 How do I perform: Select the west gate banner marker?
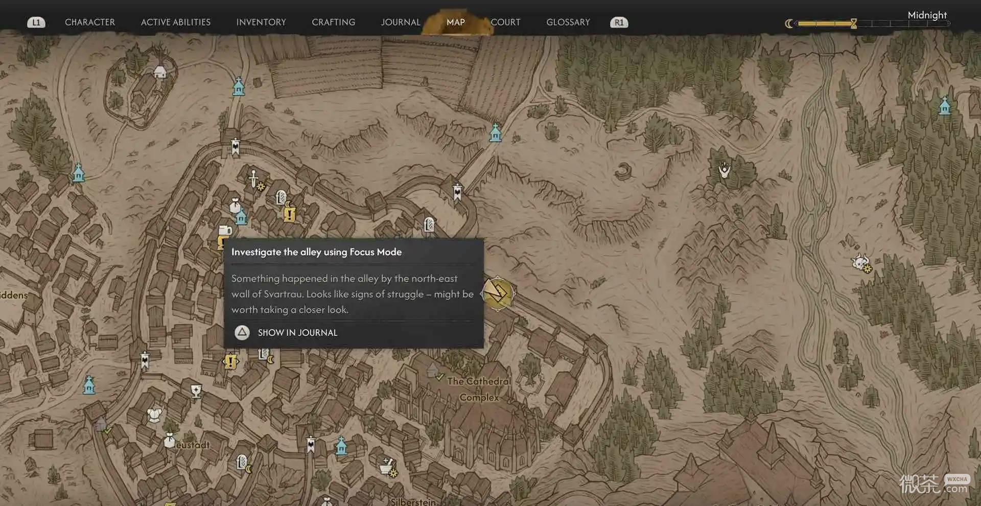tap(145, 360)
